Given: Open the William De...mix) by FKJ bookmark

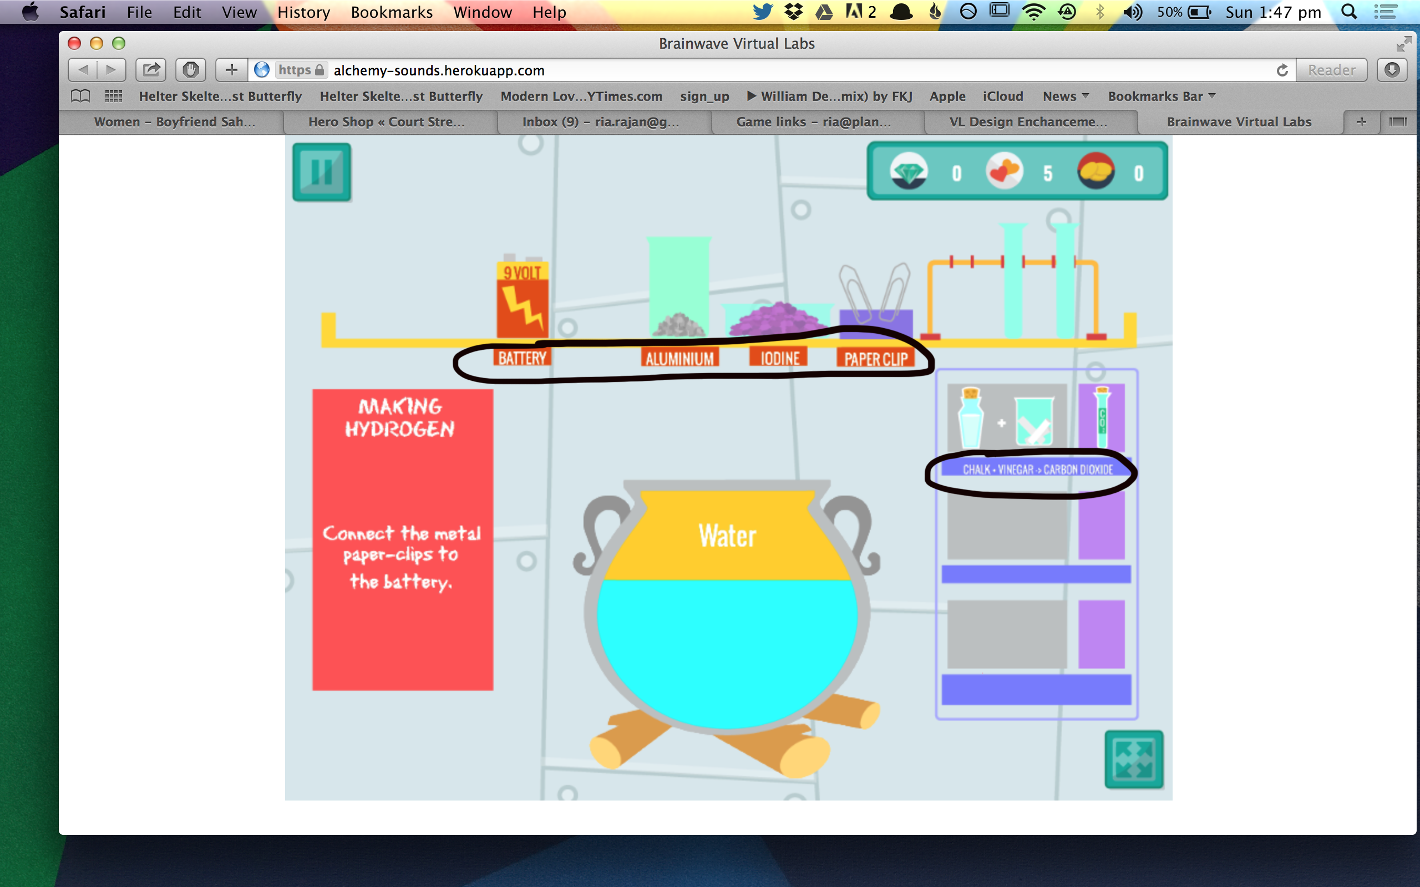Looking at the screenshot, I should tap(829, 96).
